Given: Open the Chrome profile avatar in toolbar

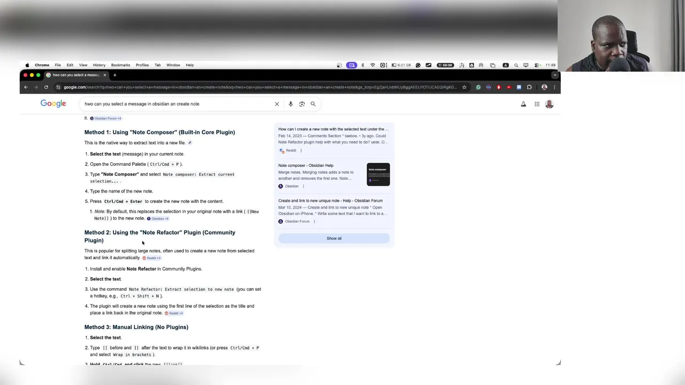Looking at the screenshot, I should (544, 87).
